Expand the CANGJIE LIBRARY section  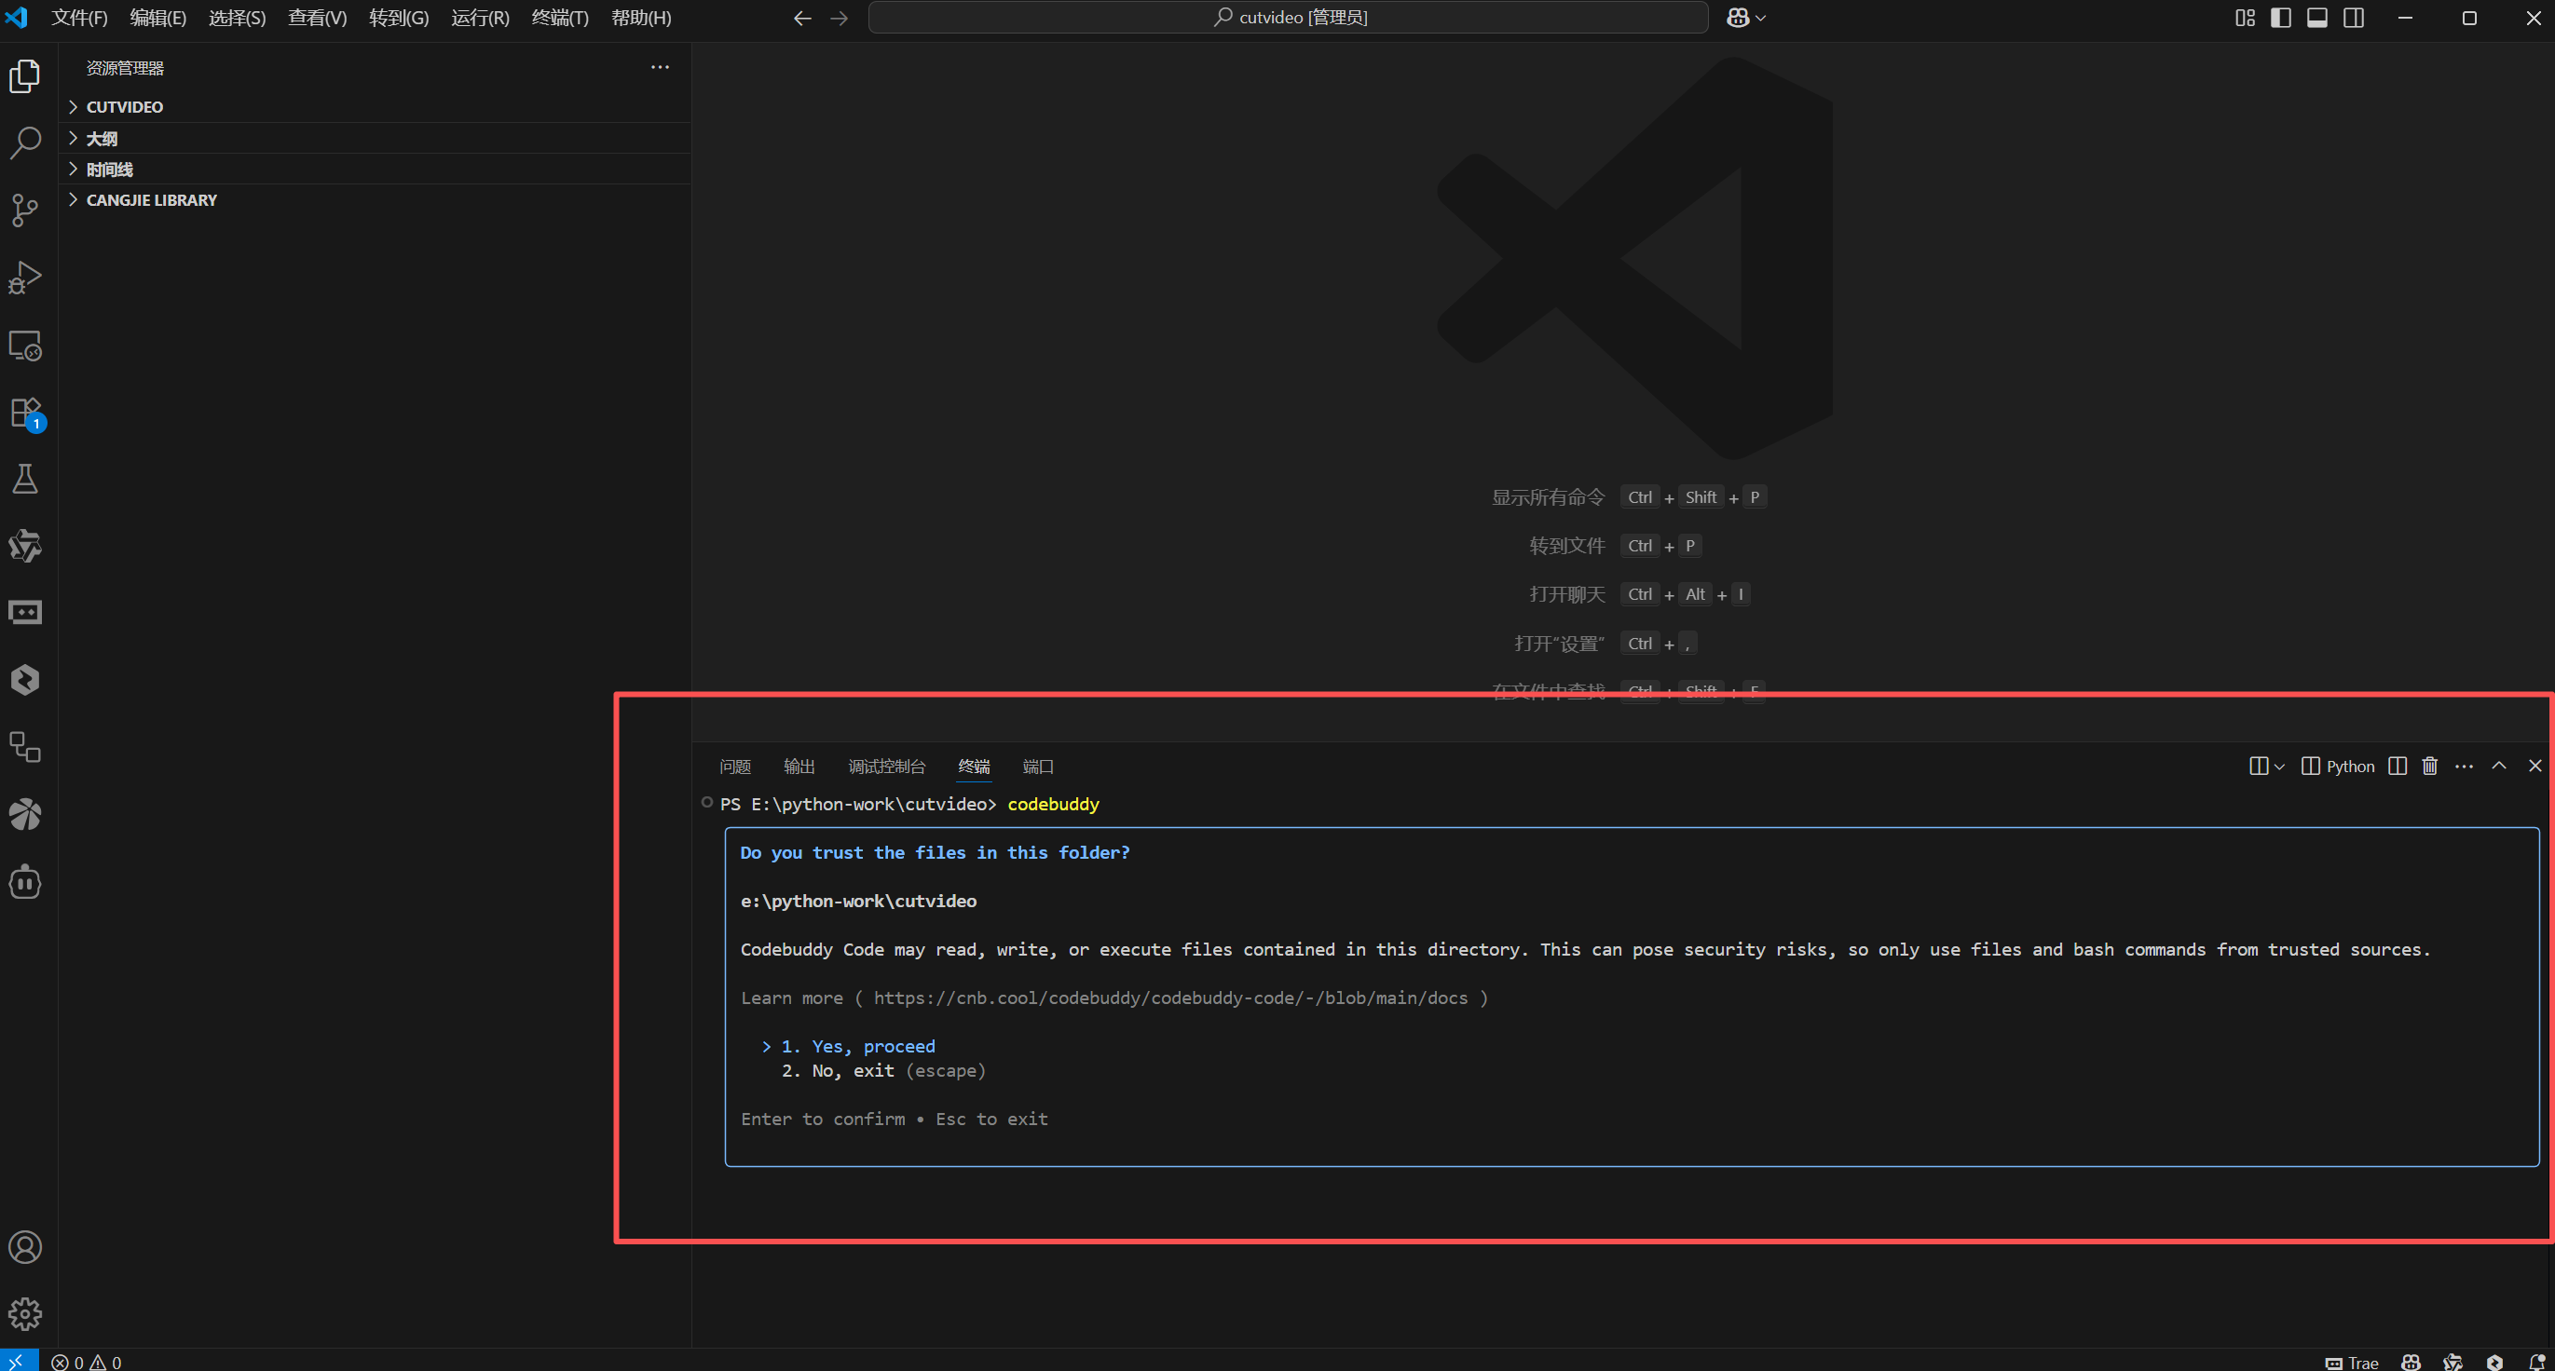(x=151, y=200)
